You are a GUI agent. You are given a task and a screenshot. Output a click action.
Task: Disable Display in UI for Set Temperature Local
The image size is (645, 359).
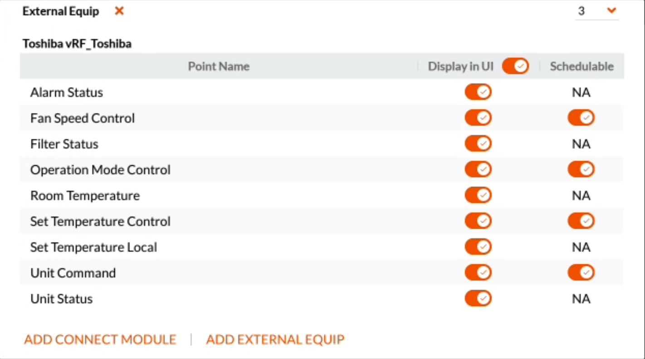click(478, 247)
